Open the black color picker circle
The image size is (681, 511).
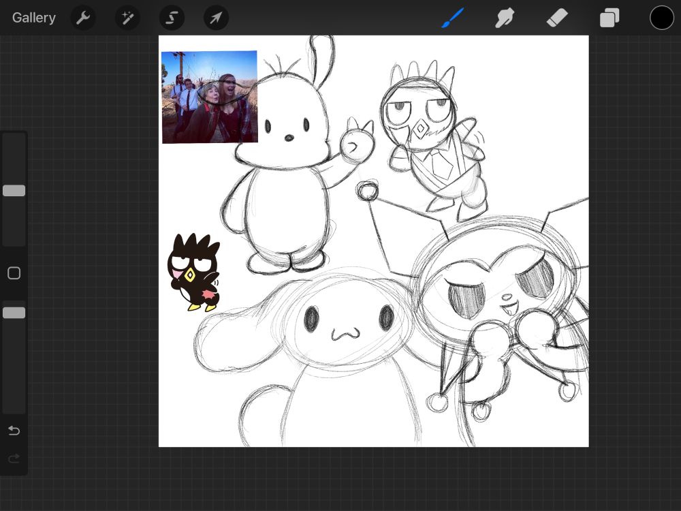pyautogui.click(x=661, y=18)
